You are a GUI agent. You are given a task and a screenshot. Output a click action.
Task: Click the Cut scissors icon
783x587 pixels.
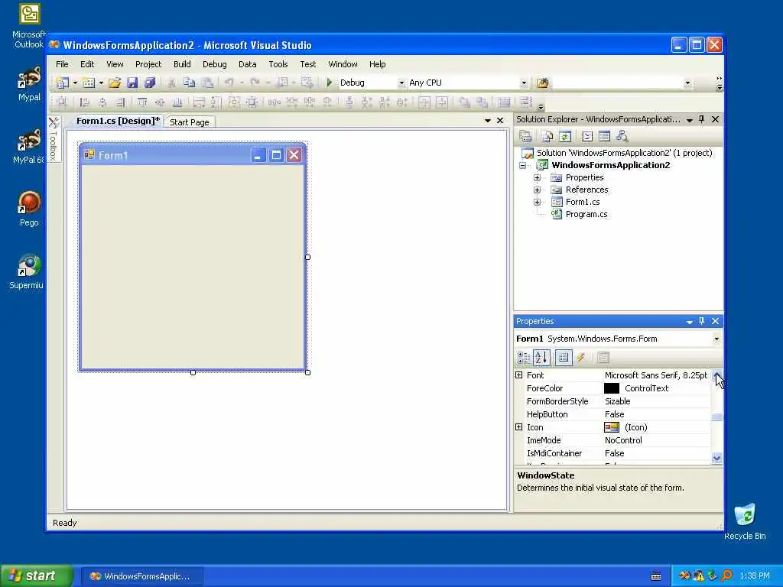click(171, 83)
